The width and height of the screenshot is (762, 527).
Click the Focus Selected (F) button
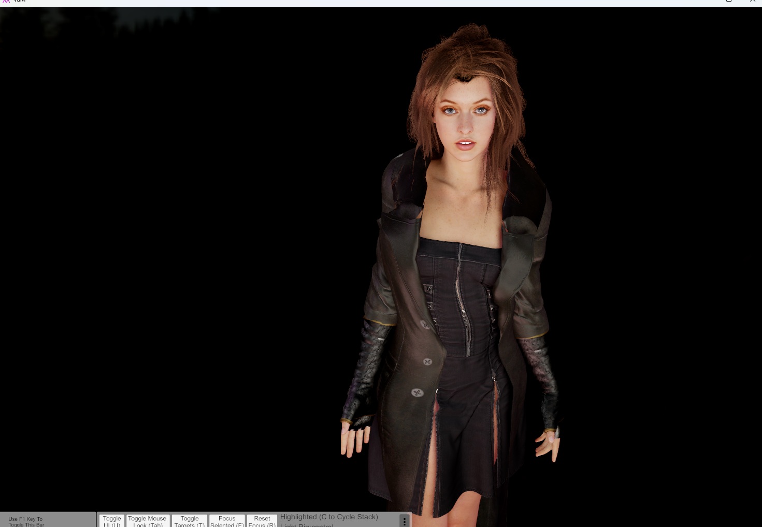(227, 521)
